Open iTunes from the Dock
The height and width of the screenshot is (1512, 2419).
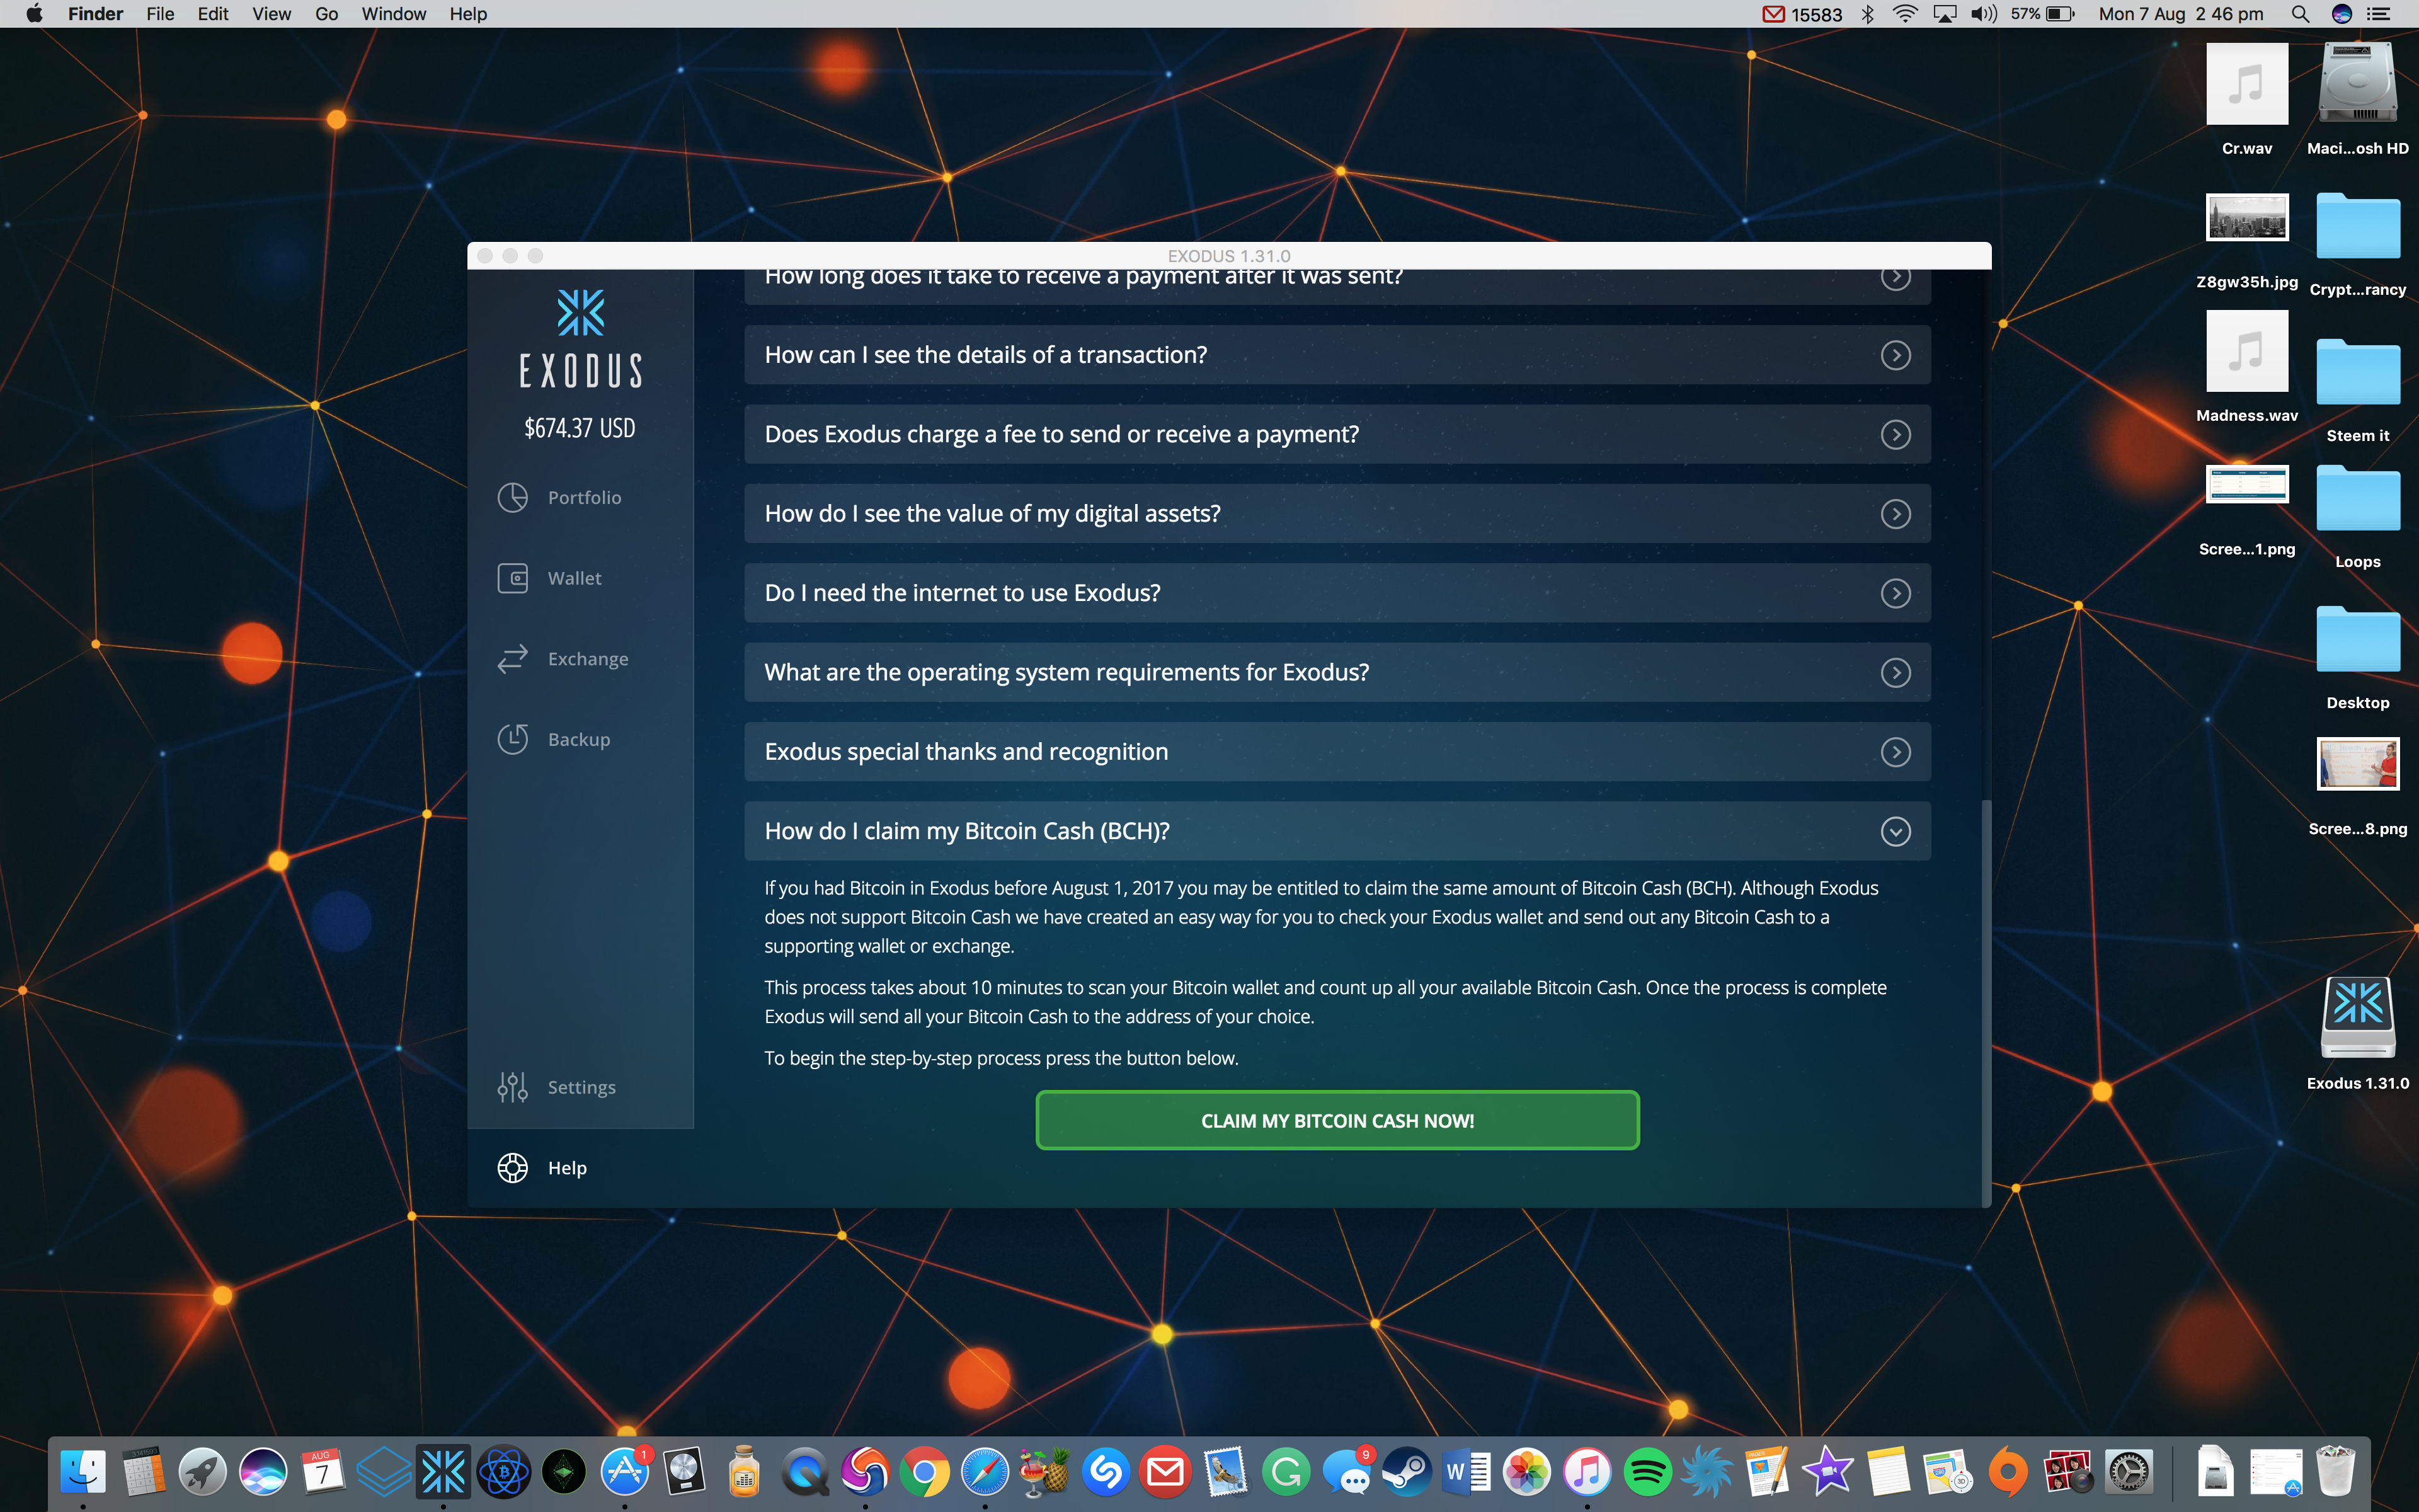coord(1587,1471)
